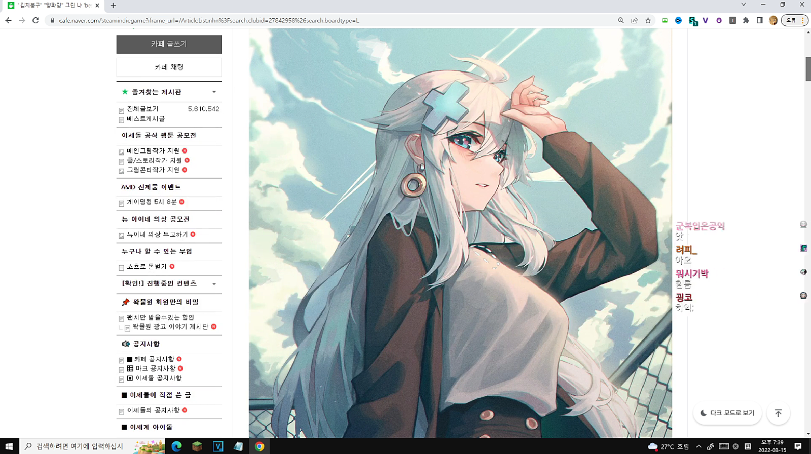Open a new browser tab
Viewport: 811px width, 454px height.
click(113, 6)
